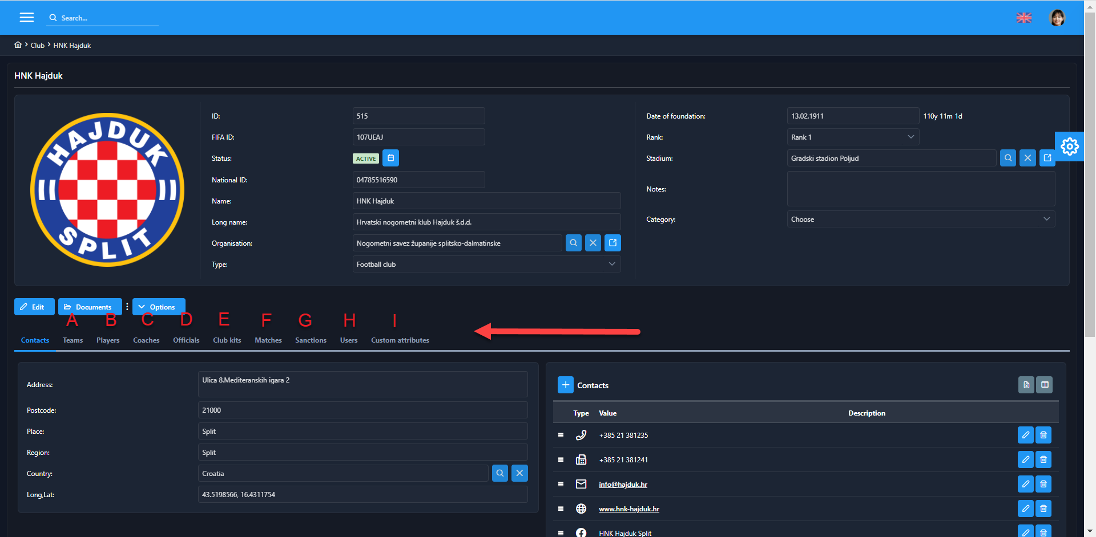
Task: Open the hamburger navigation menu
Action: (27, 18)
